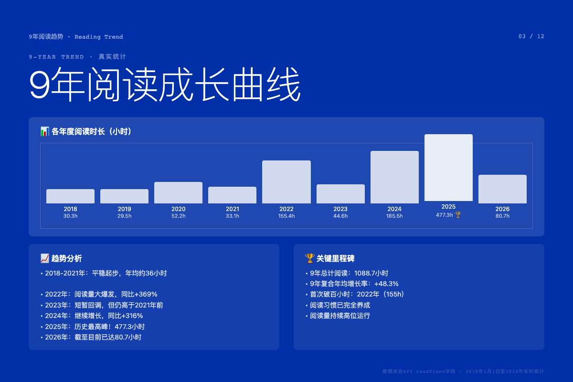Click the bar chart emoji icon
Image resolution: width=573 pixels, height=382 pixels.
tap(45, 131)
